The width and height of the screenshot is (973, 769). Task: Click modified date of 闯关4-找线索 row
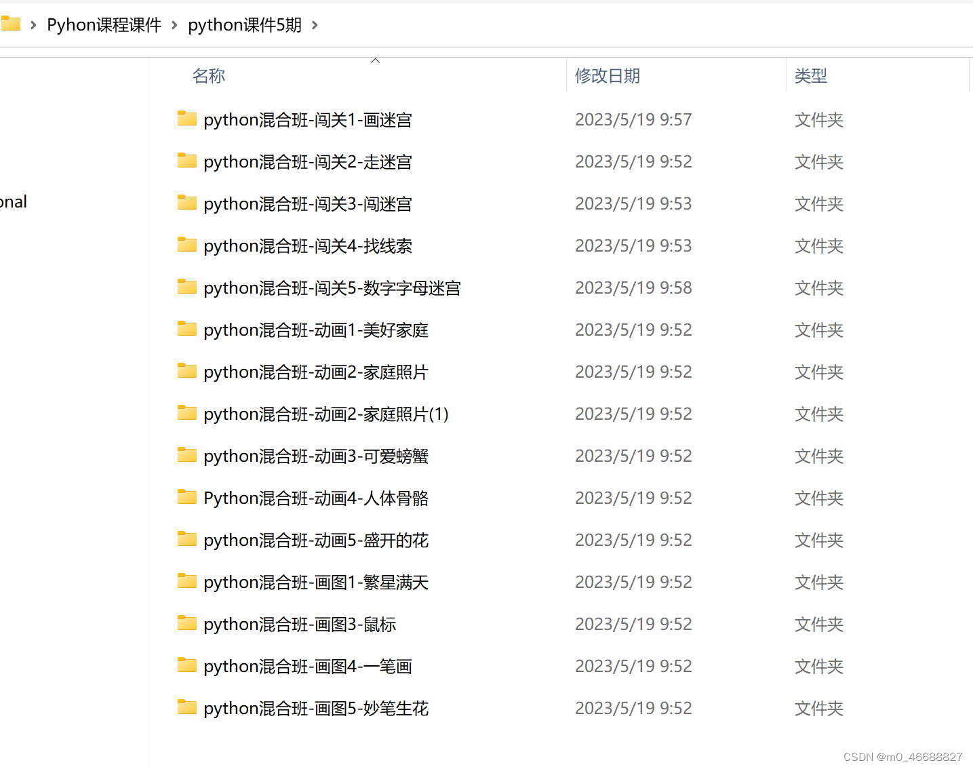[633, 246]
